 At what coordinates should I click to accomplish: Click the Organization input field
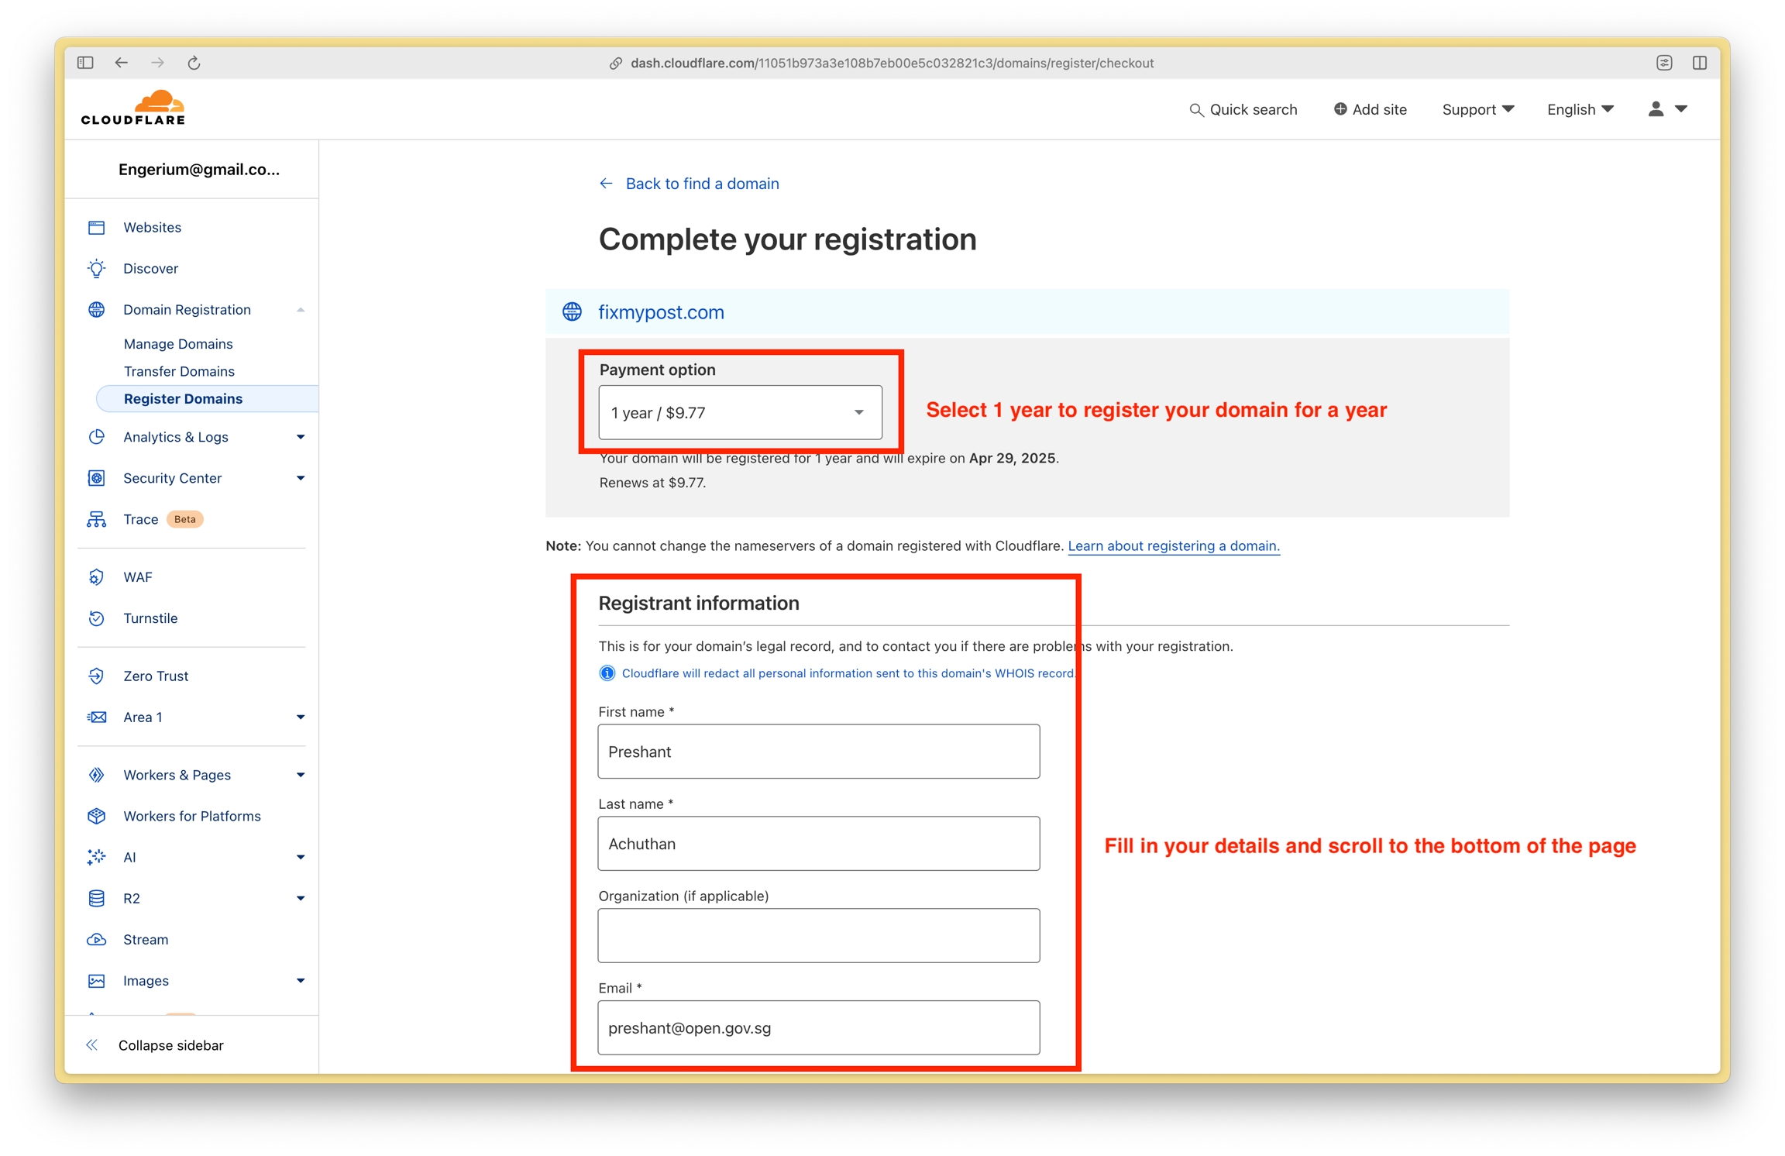click(819, 935)
